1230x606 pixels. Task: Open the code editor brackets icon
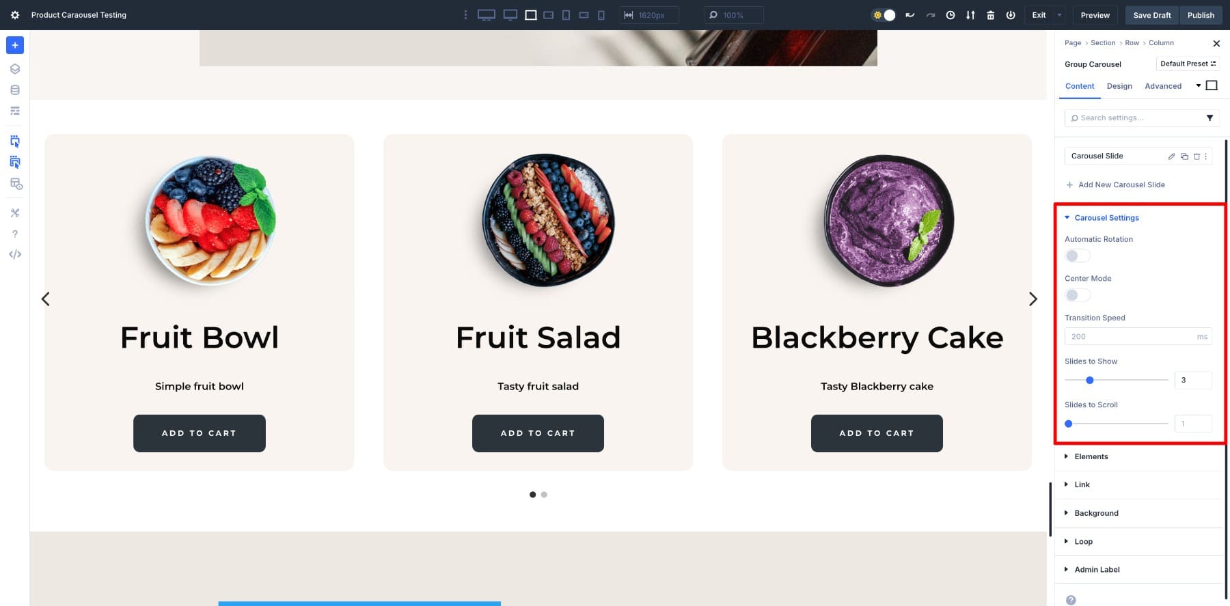point(15,254)
